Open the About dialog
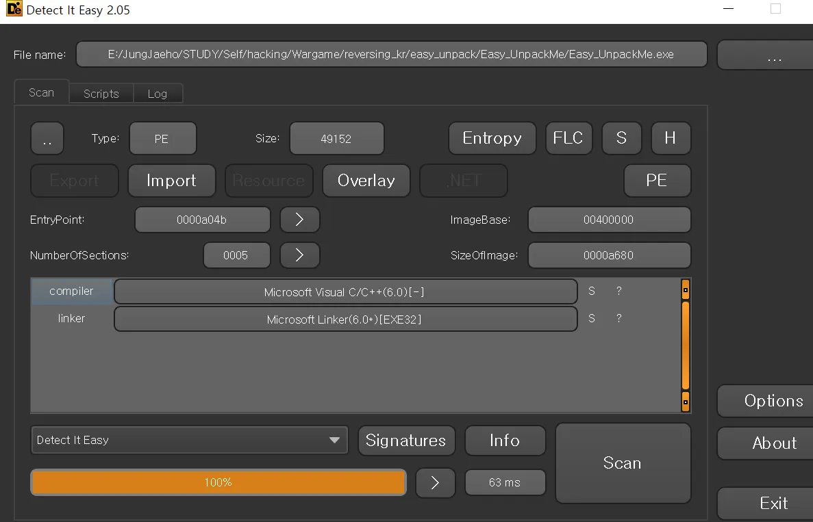Screen dimensions: 813x522 (765, 443)
